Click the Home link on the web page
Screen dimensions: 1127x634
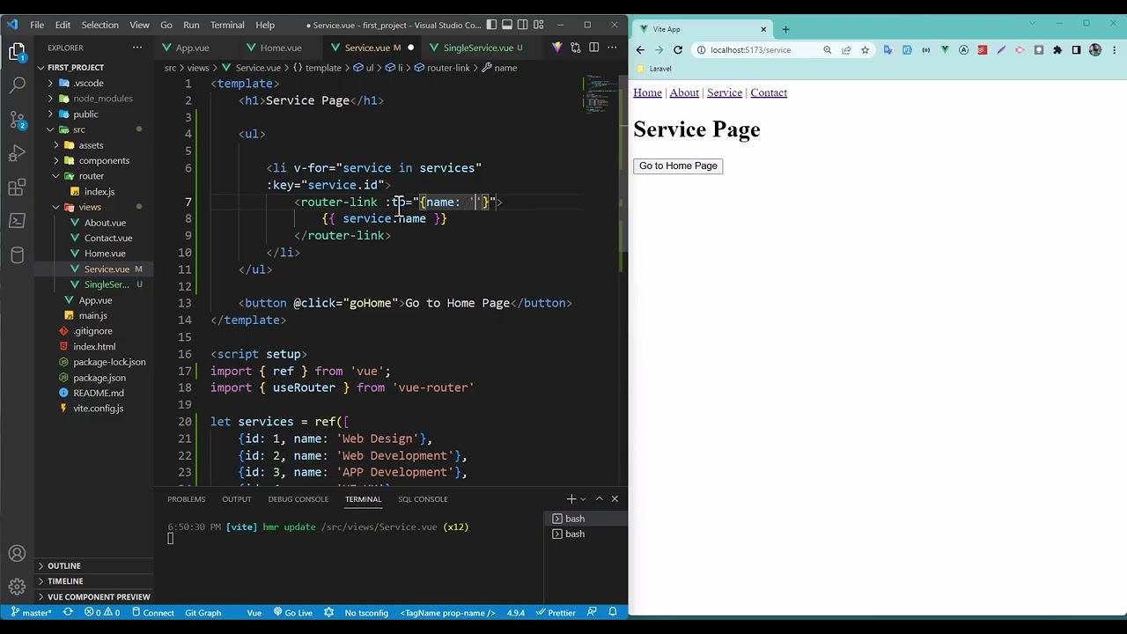tap(647, 92)
